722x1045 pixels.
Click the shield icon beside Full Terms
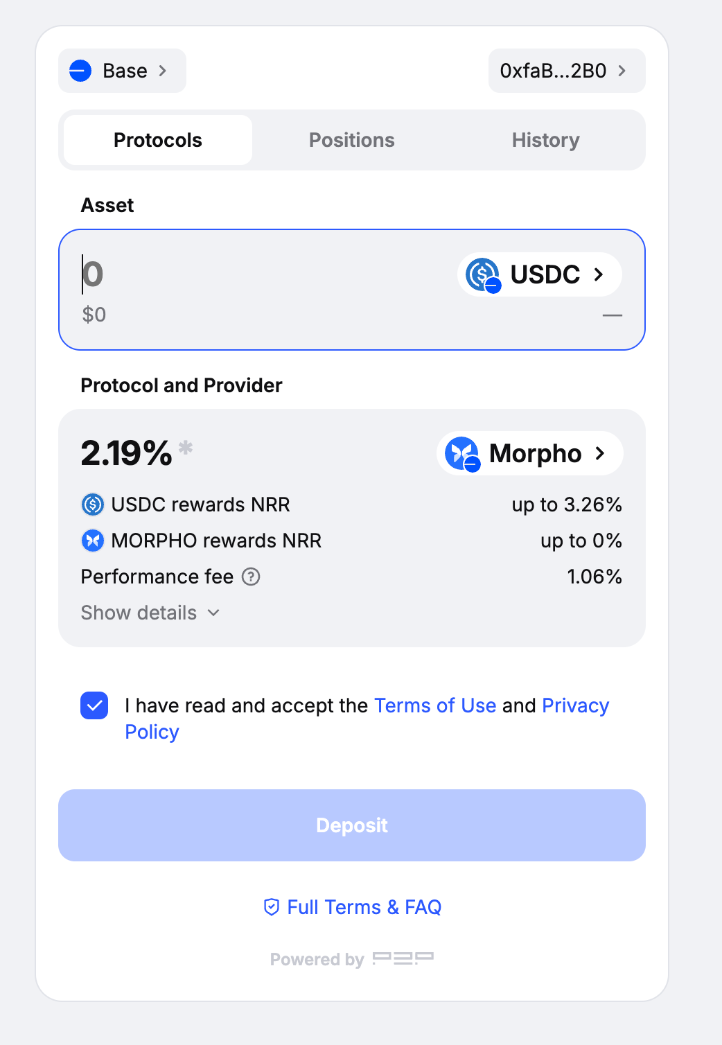pos(272,907)
